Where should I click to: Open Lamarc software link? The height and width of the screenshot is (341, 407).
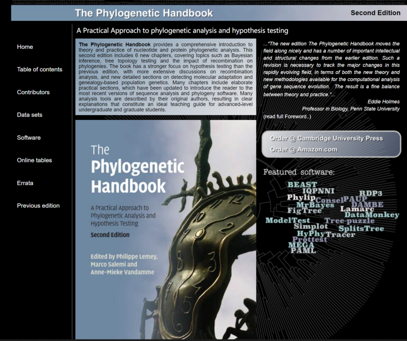357,209
